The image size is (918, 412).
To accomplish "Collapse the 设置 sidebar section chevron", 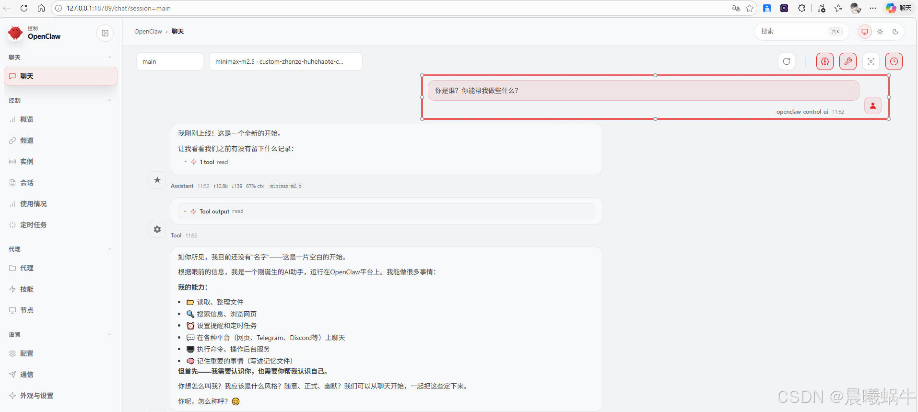I will [110, 335].
